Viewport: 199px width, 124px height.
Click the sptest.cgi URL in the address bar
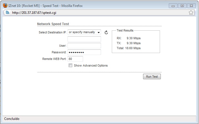[34, 13]
